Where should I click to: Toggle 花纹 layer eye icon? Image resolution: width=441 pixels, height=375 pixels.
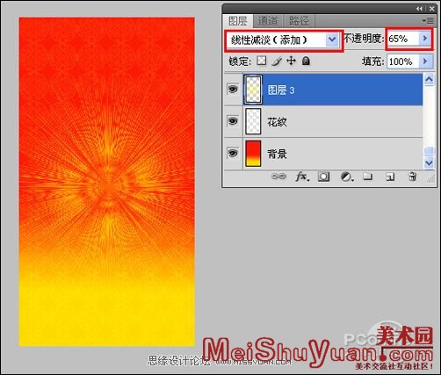coord(233,121)
